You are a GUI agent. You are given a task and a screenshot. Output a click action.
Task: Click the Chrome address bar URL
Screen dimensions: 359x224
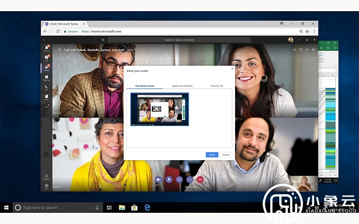click(101, 31)
